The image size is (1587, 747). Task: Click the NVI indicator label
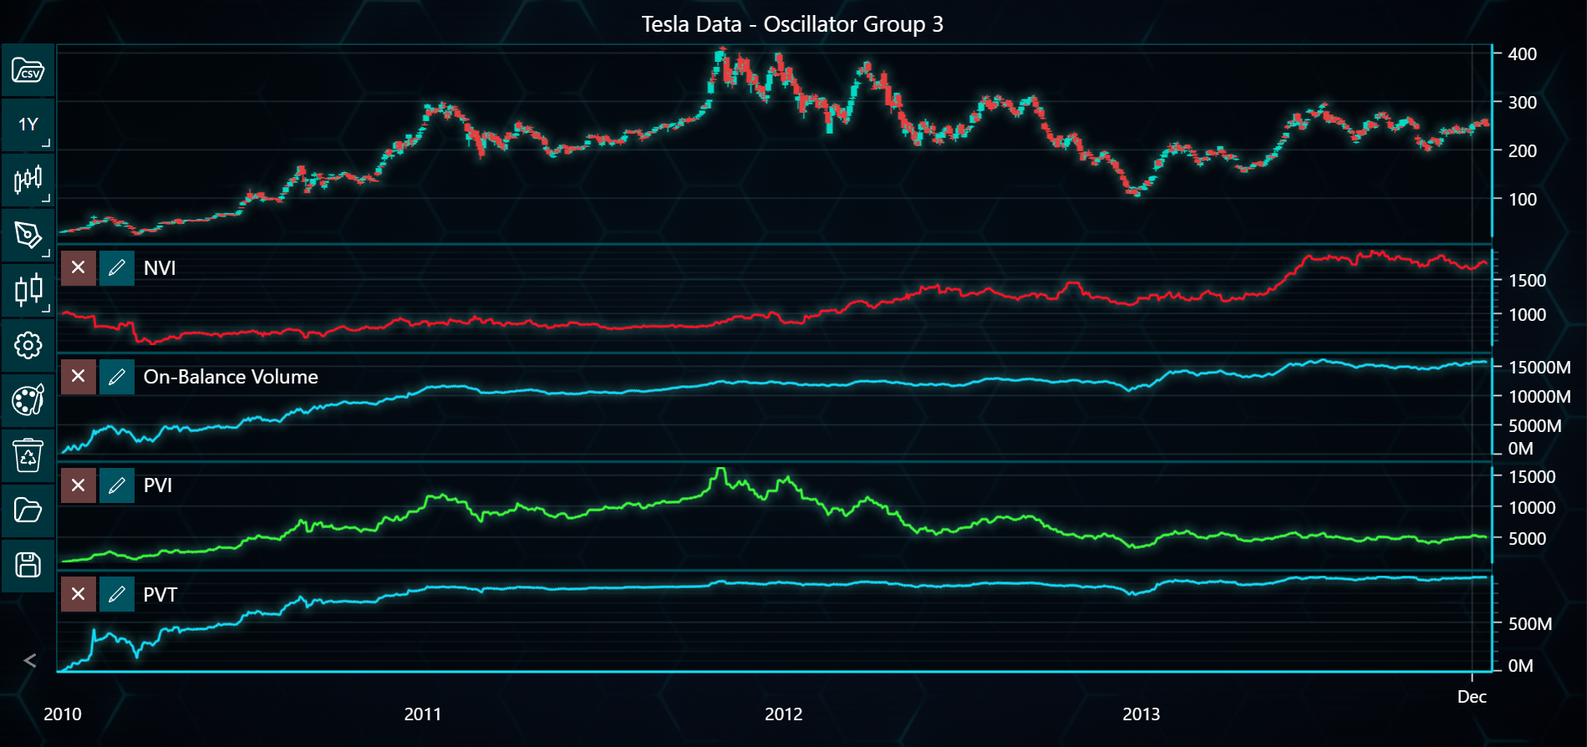[x=160, y=268]
